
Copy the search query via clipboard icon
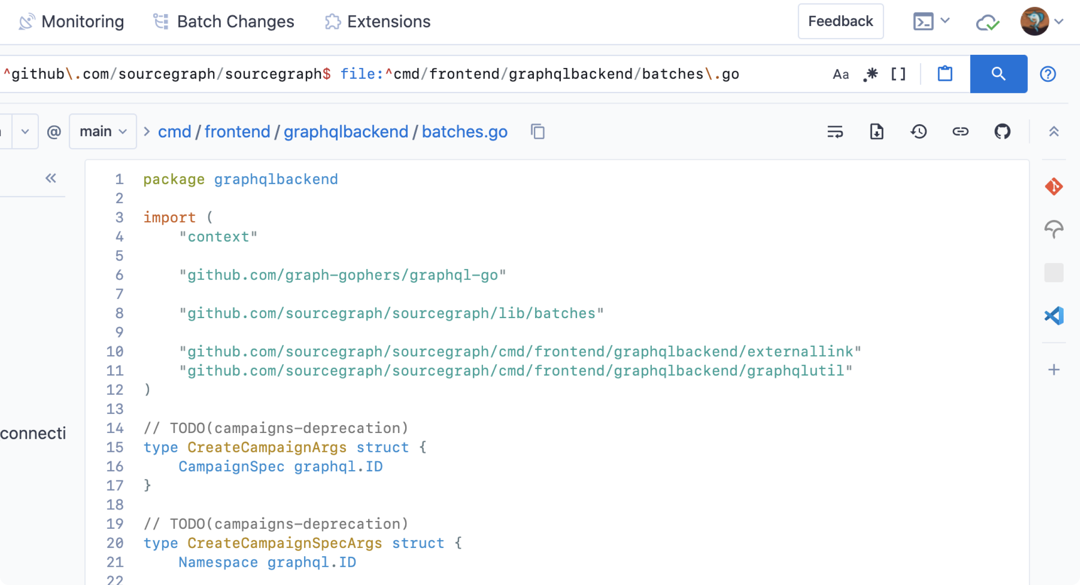(x=945, y=74)
